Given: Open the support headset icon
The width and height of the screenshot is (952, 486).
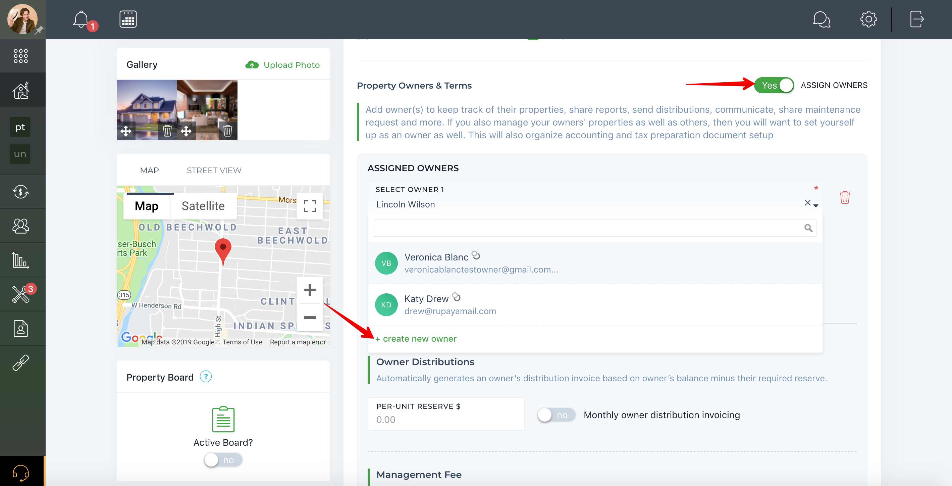Looking at the screenshot, I should tap(21, 473).
